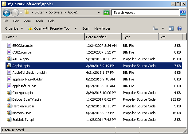Image resolution: width=188 pixels, height=134 pixels.
Task: Open the Help menu
Action: 51,21
